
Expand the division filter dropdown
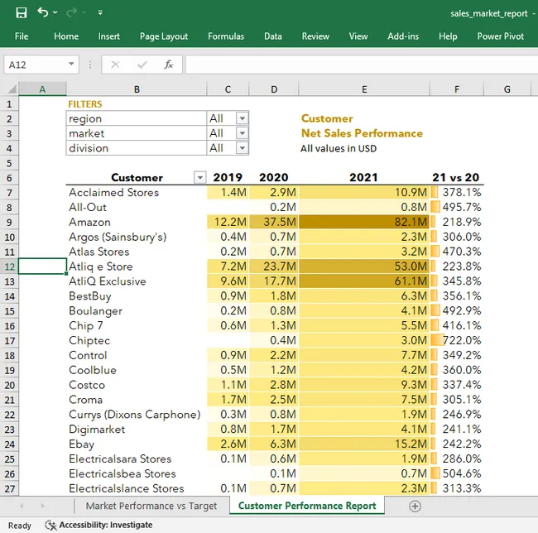tap(242, 148)
